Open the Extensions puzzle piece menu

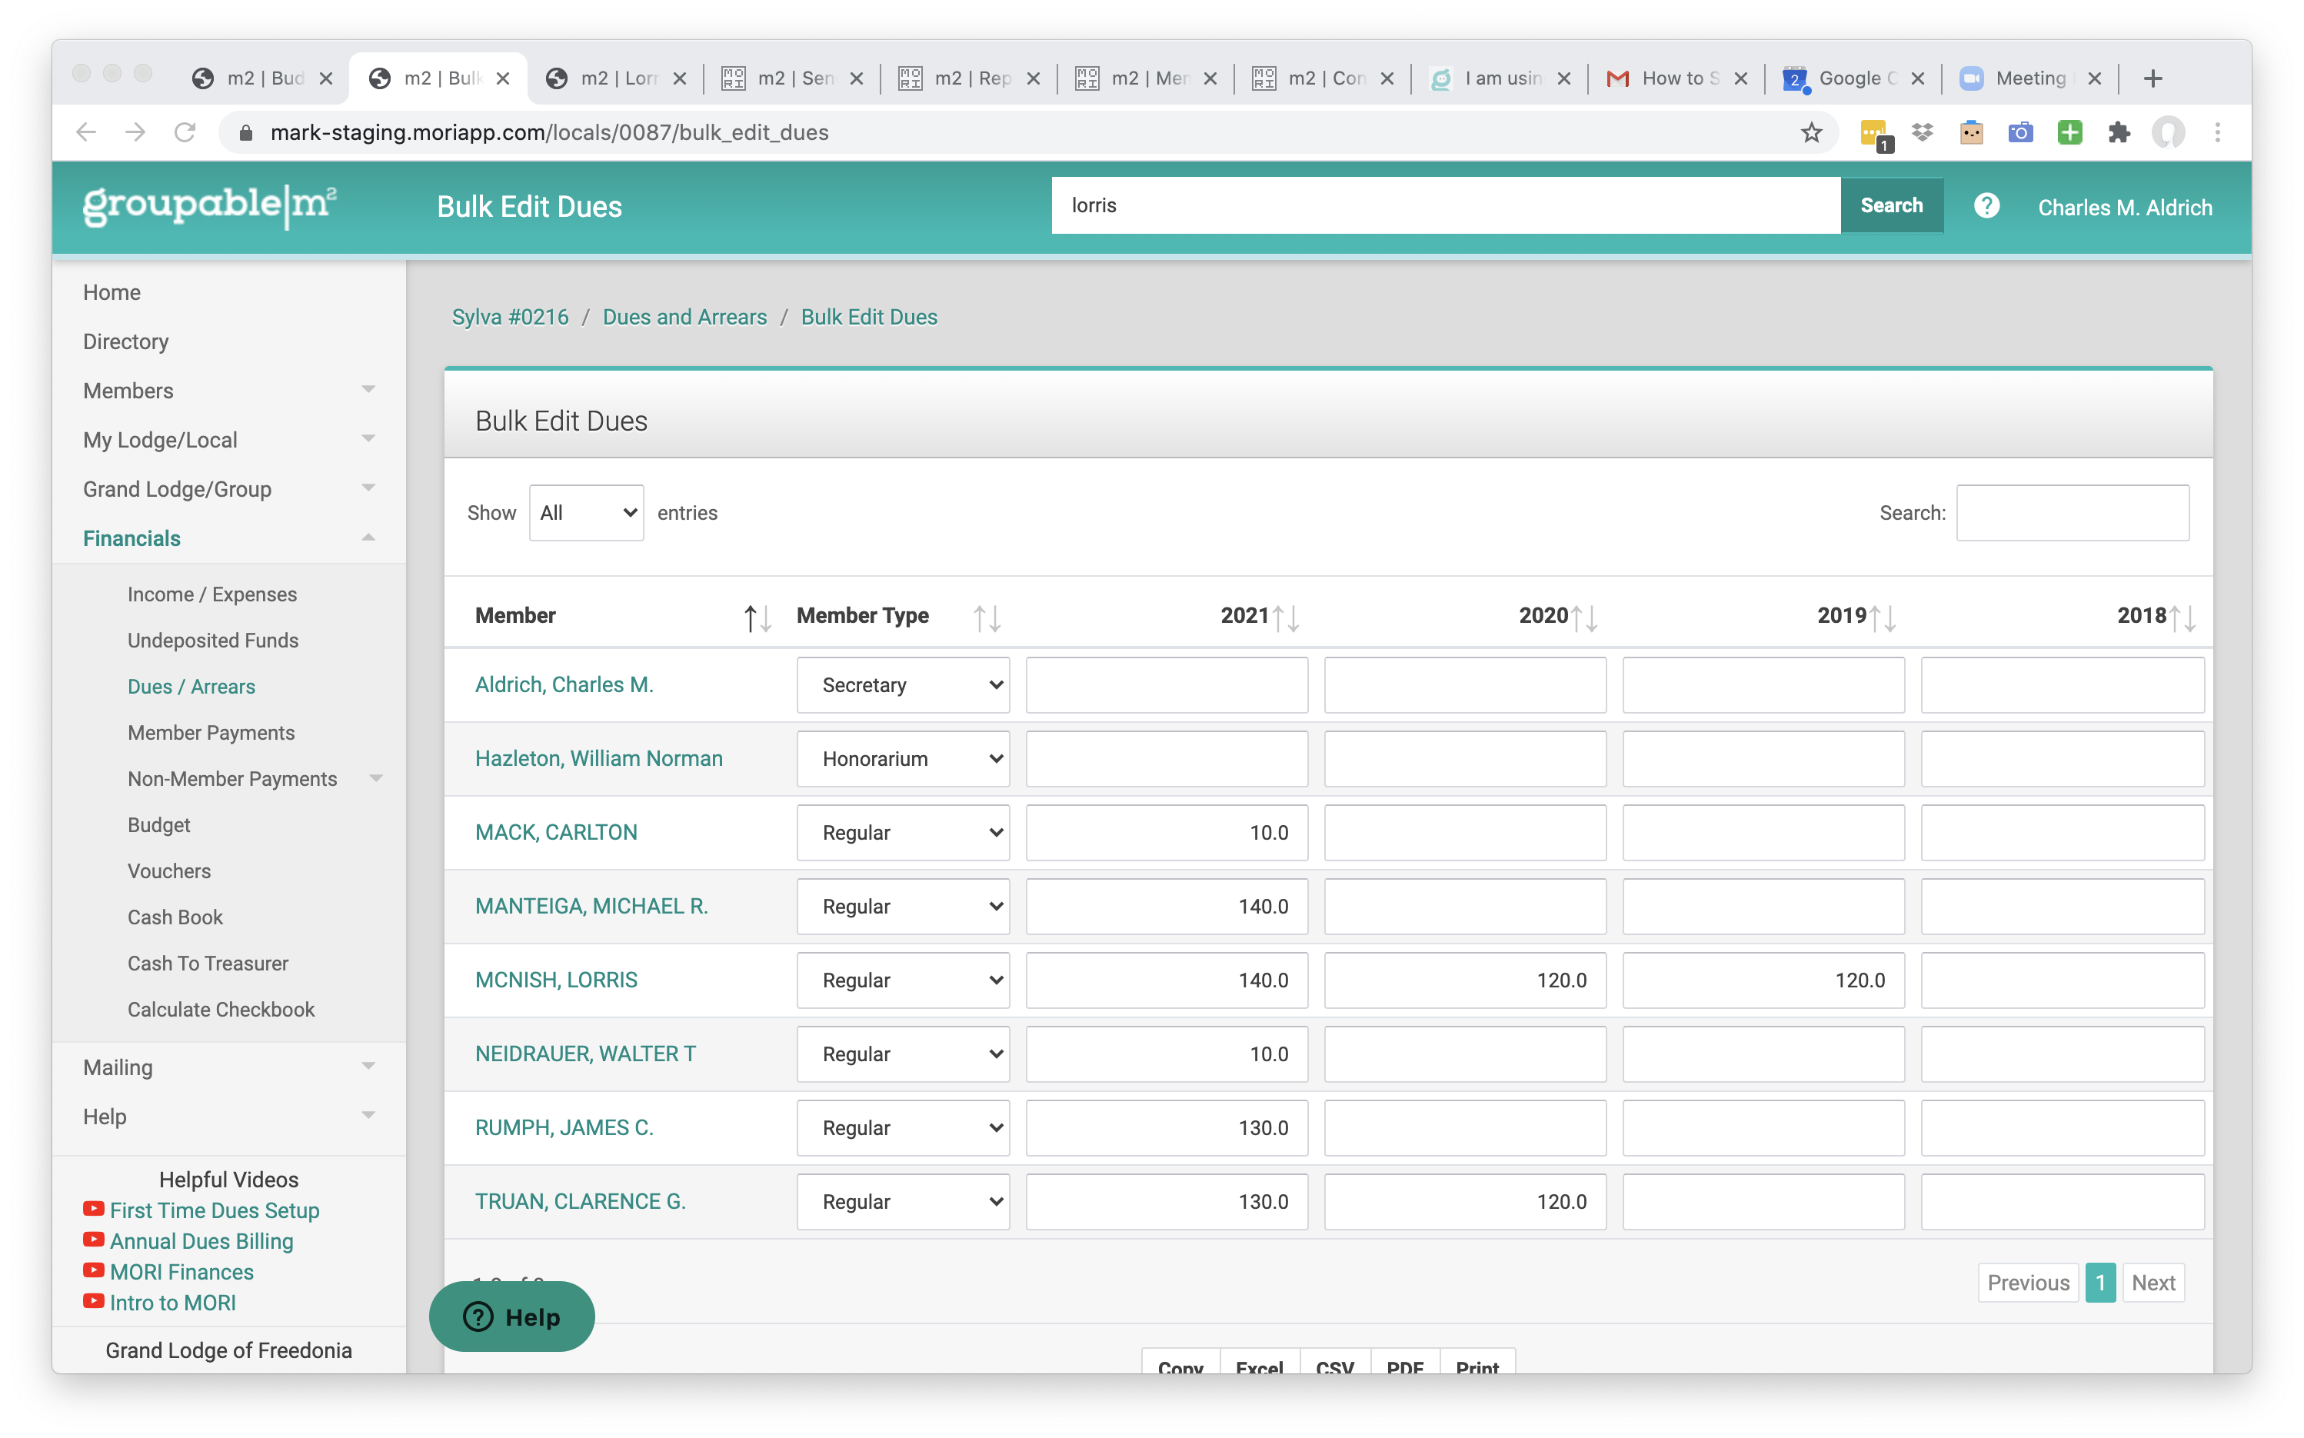coord(2119,132)
